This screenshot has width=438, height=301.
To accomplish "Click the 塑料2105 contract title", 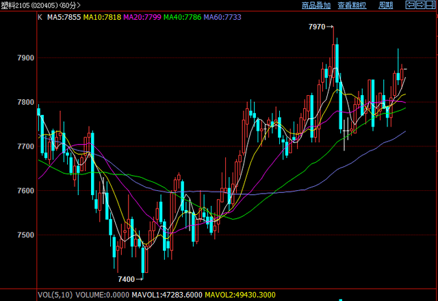I will (15, 5).
